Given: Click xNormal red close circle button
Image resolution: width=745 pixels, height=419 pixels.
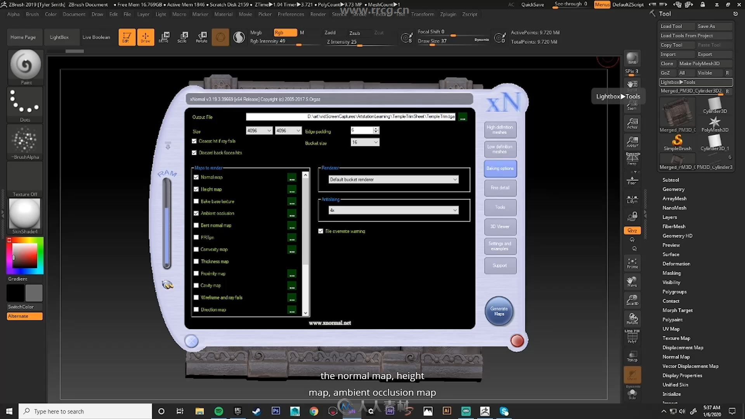Looking at the screenshot, I should pyautogui.click(x=517, y=341).
